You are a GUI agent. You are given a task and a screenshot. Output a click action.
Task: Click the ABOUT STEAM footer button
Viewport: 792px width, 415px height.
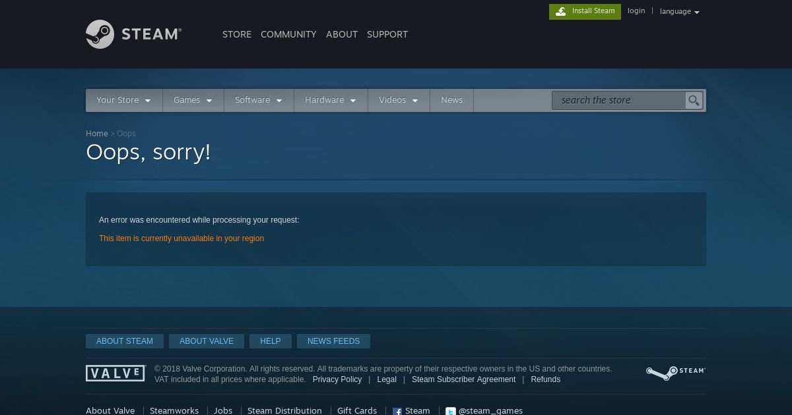tap(125, 341)
